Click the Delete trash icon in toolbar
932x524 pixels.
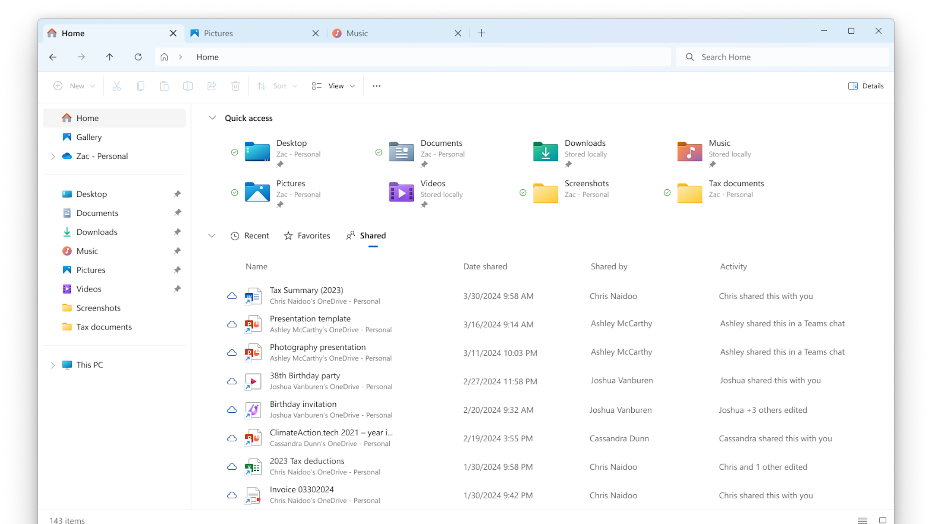tap(235, 86)
